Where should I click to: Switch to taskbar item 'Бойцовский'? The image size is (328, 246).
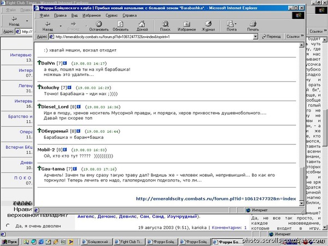[x=97, y=242]
